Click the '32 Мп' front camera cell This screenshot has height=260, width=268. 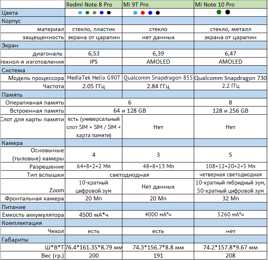coord(230,198)
